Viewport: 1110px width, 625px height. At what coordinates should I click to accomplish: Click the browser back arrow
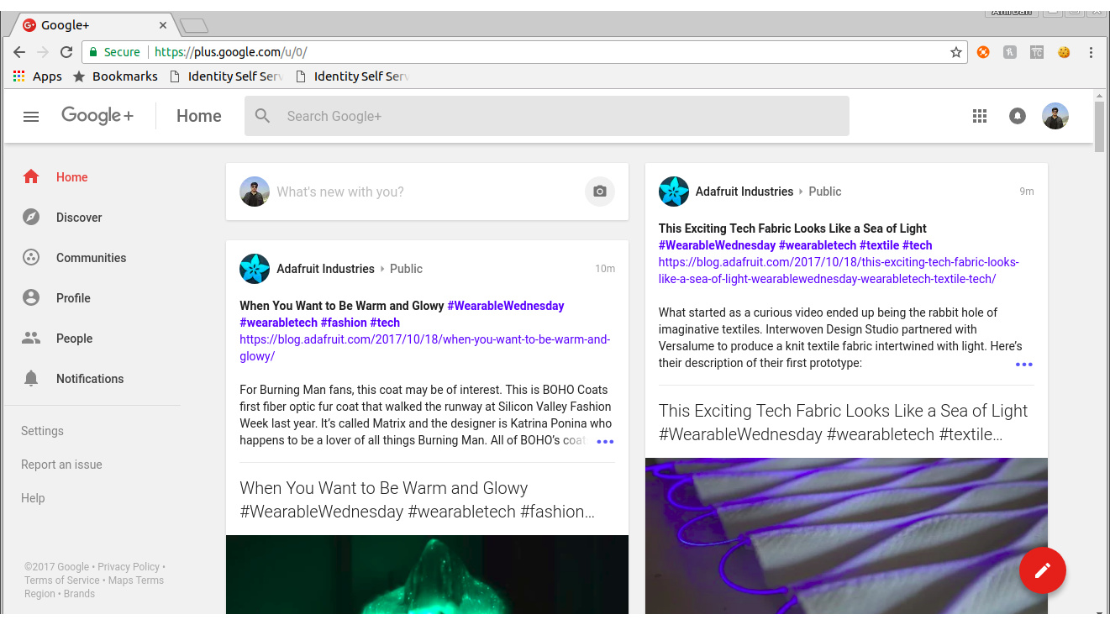pyautogui.click(x=19, y=52)
